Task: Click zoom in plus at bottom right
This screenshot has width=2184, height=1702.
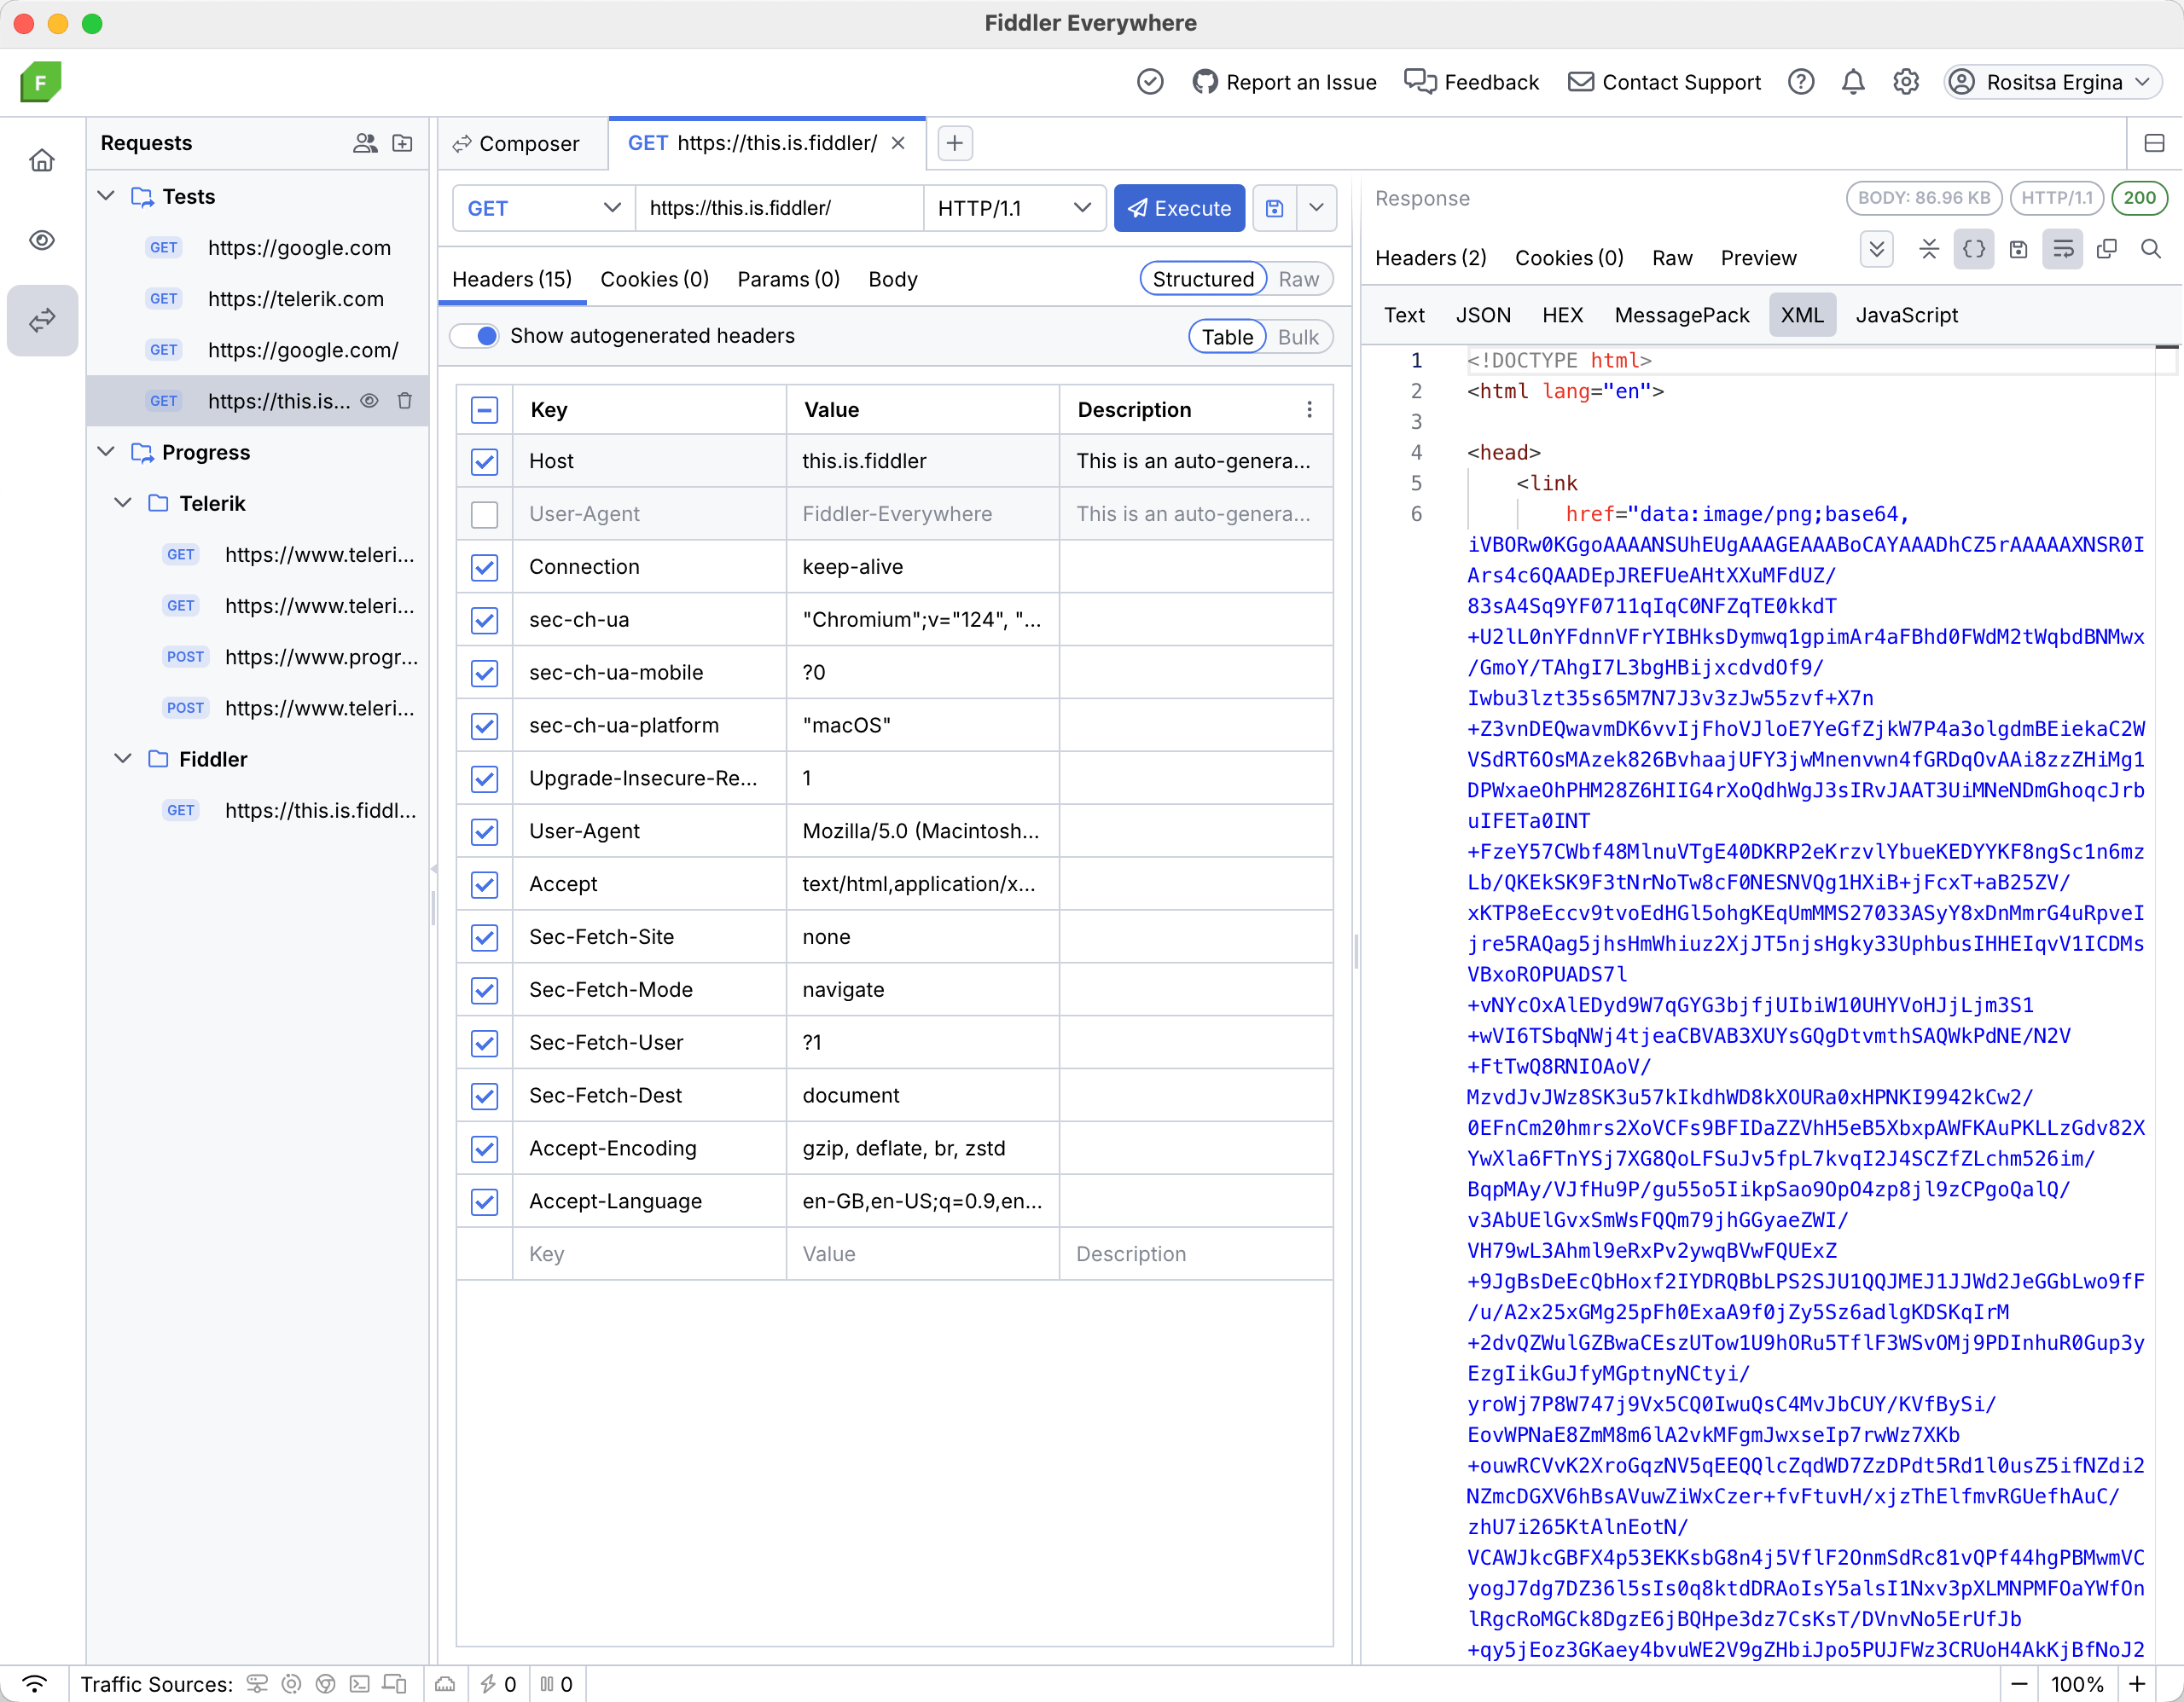Action: coord(2137,1684)
